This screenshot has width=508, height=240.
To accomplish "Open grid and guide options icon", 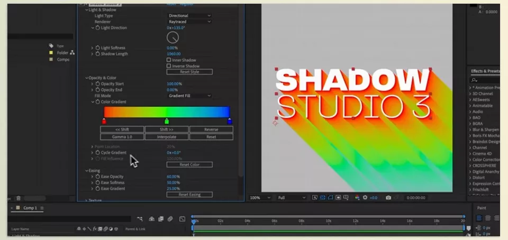I will tap(346, 197).
